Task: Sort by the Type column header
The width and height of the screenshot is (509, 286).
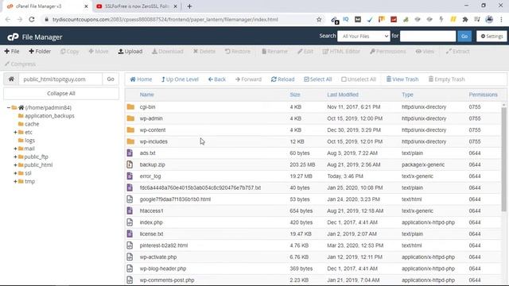Action: [x=407, y=95]
